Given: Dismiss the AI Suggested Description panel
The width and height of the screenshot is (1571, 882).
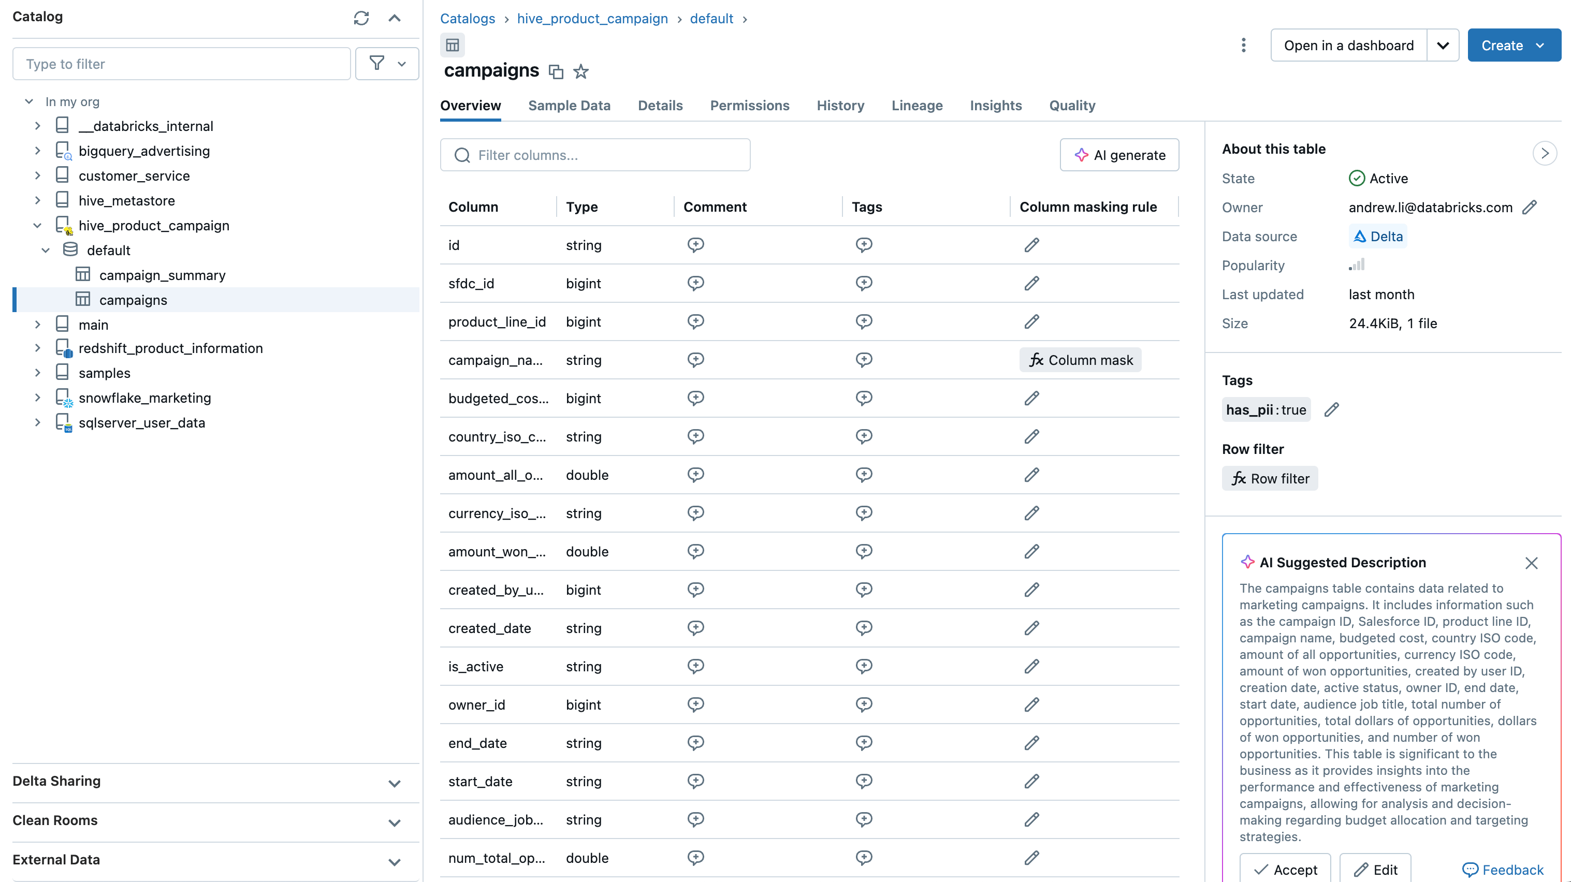Looking at the screenshot, I should pyautogui.click(x=1532, y=563).
